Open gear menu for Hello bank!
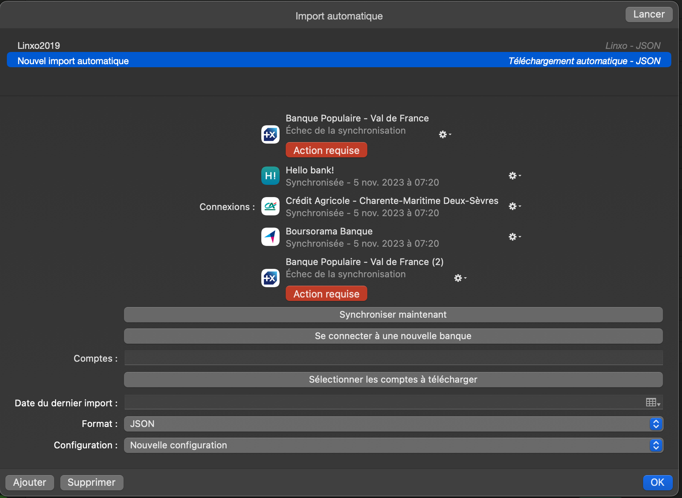 pyautogui.click(x=514, y=176)
